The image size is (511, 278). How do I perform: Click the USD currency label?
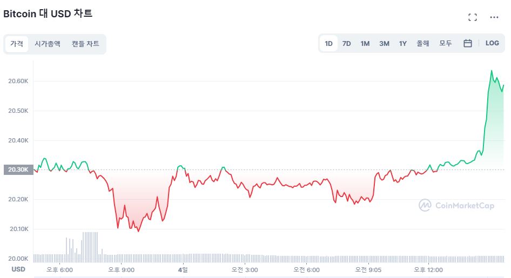click(18, 269)
